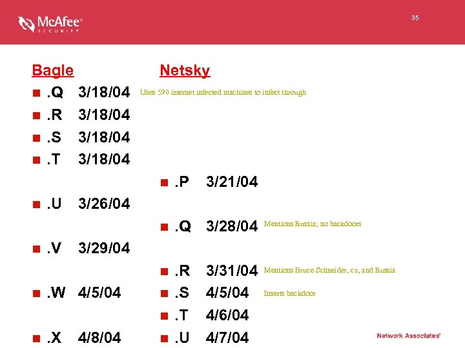The height and width of the screenshot is (348, 465).
Task: Click note 'Mentions Bruce Schneider, cz, and Russia'
Action: (x=329, y=270)
